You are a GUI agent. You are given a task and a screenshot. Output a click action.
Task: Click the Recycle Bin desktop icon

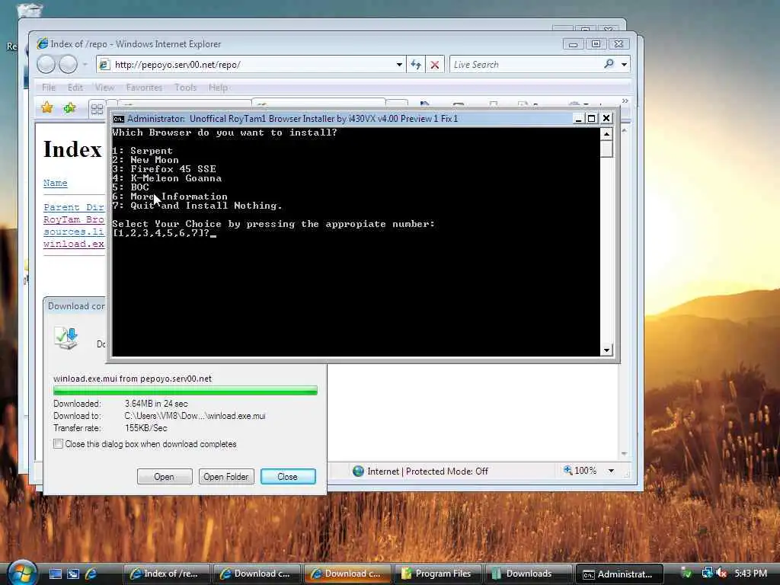point(29,9)
